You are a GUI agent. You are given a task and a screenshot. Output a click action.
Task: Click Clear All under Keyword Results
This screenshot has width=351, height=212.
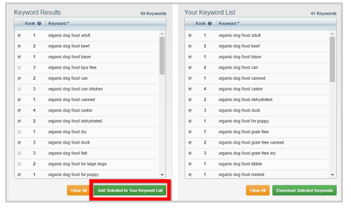[x=79, y=190]
